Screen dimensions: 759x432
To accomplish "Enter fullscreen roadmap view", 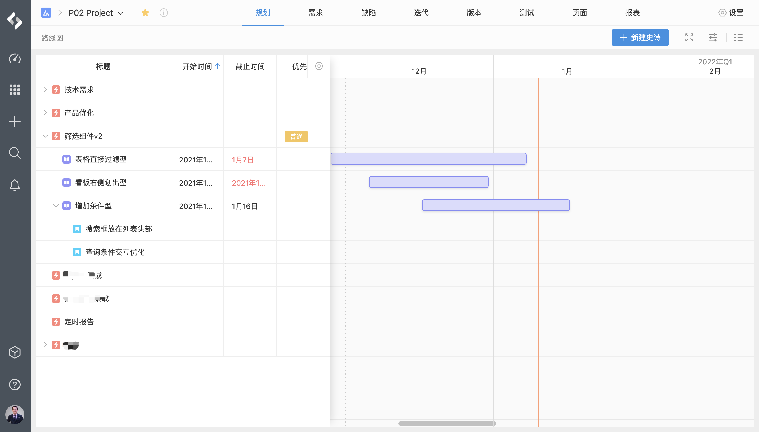I will coord(689,37).
